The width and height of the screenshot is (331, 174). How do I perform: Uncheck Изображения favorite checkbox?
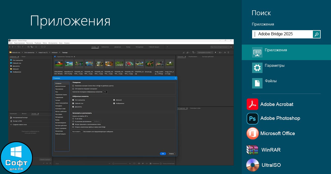click(x=114, y=103)
